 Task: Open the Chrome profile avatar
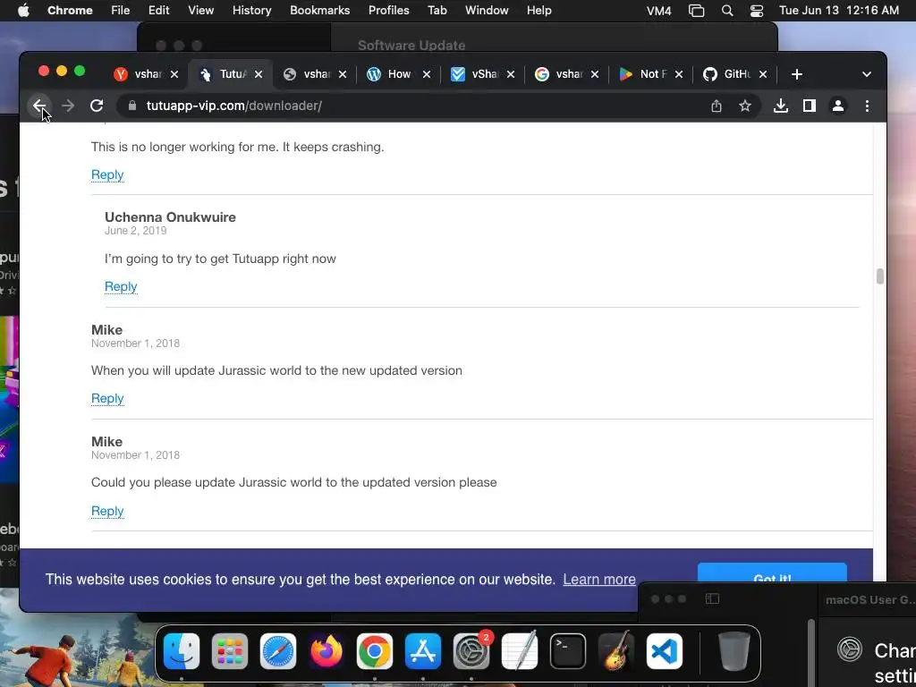coord(837,106)
